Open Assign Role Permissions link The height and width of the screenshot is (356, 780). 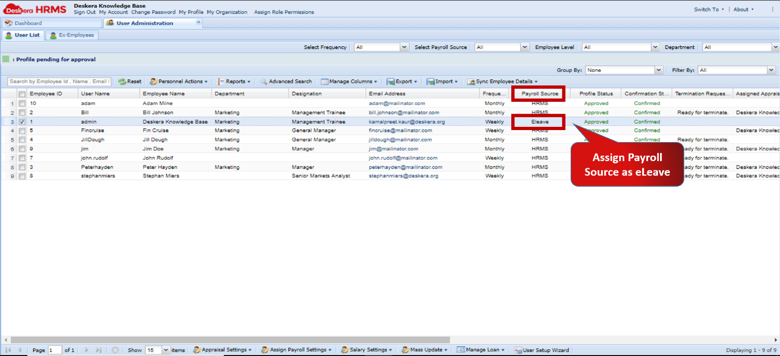pyautogui.click(x=283, y=12)
